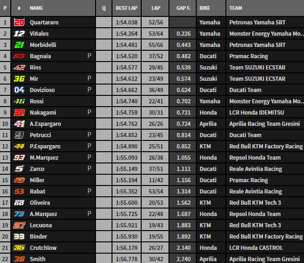Click the P pit indicator beside Nakagami
The height and width of the screenshot is (263, 304).
pyautogui.click(x=89, y=113)
